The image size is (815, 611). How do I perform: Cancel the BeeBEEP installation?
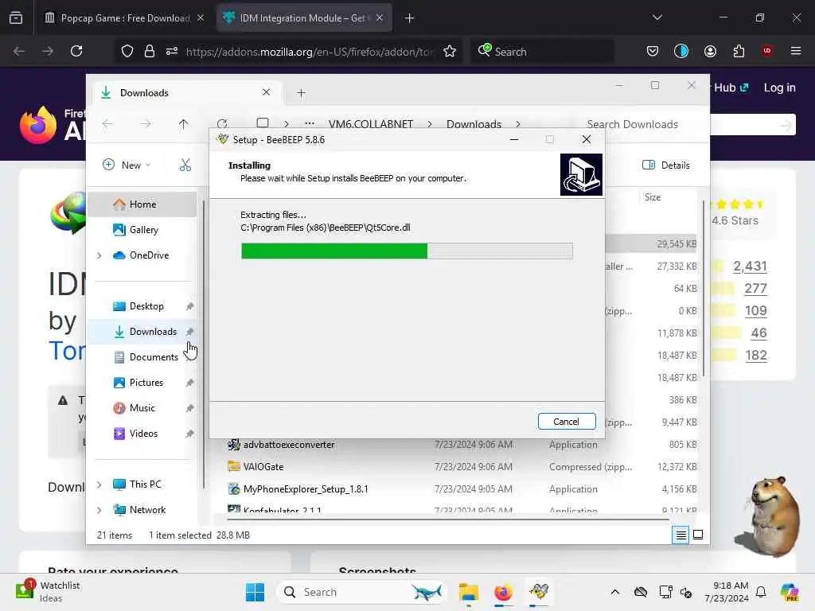coord(567,422)
